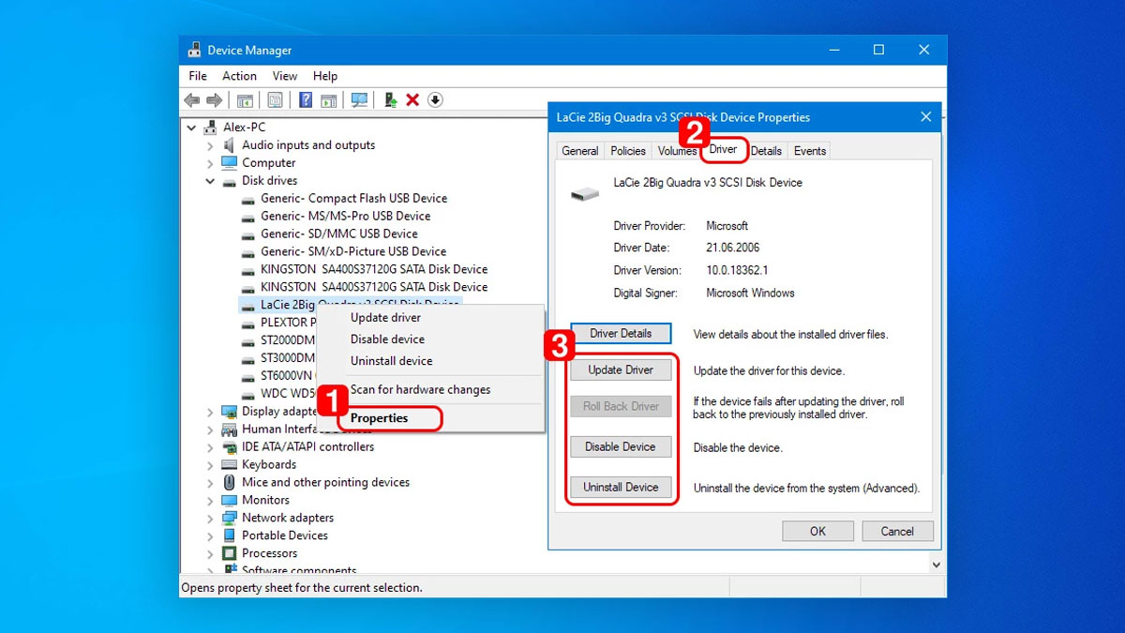Switch to the Policies tab
The width and height of the screenshot is (1125, 633).
click(628, 151)
